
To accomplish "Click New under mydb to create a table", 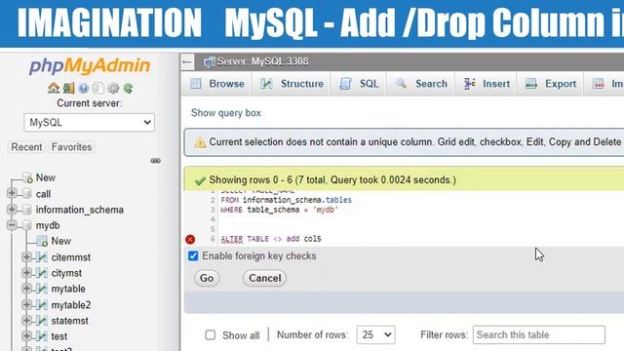I will tap(60, 241).
